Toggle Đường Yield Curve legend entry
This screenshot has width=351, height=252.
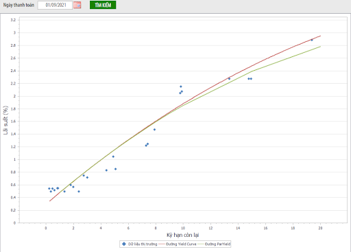point(178,244)
